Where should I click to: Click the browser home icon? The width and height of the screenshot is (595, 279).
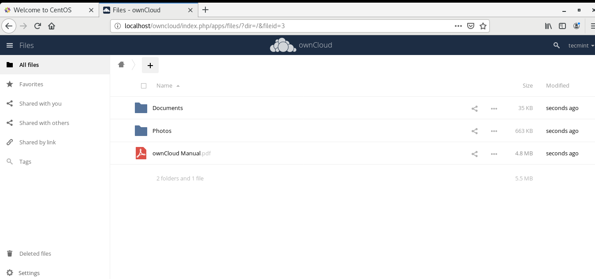point(52,26)
